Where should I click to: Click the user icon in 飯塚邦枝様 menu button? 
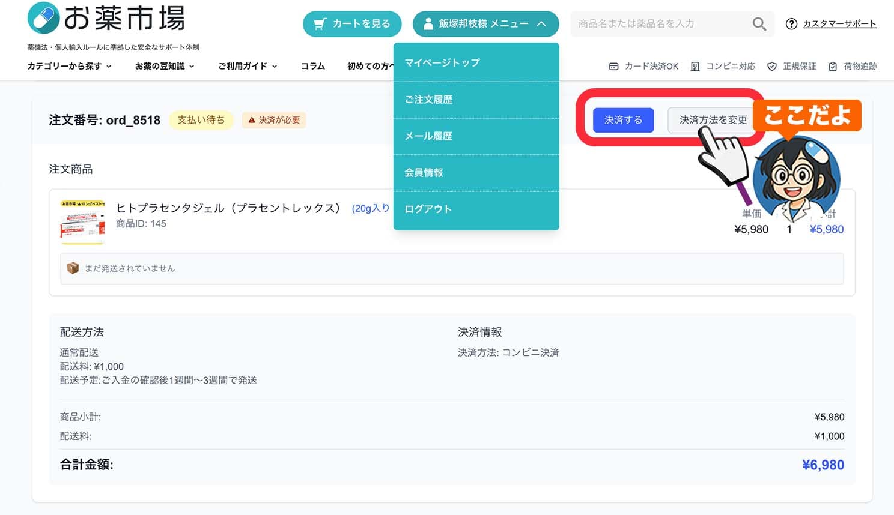[x=428, y=23]
